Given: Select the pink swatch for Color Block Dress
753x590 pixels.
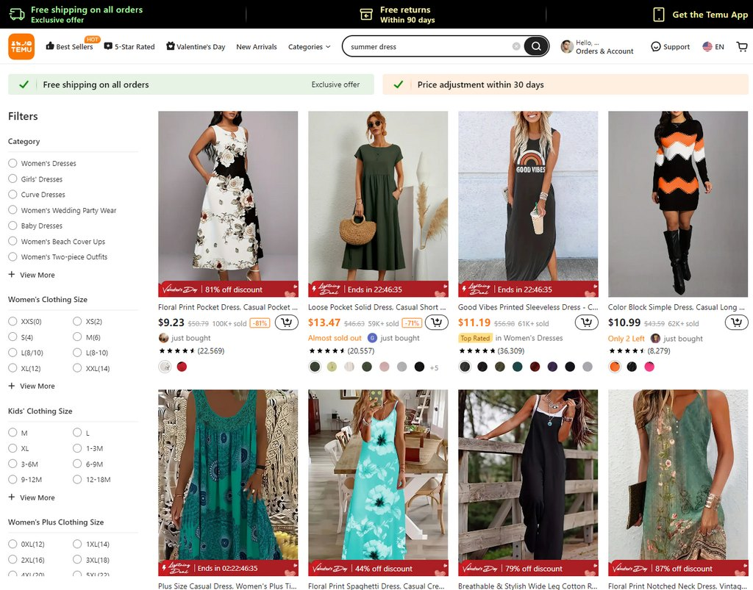Looking at the screenshot, I should pyautogui.click(x=649, y=367).
